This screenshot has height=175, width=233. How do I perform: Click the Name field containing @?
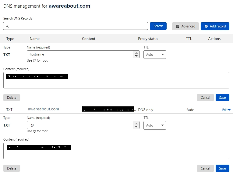[83, 125]
